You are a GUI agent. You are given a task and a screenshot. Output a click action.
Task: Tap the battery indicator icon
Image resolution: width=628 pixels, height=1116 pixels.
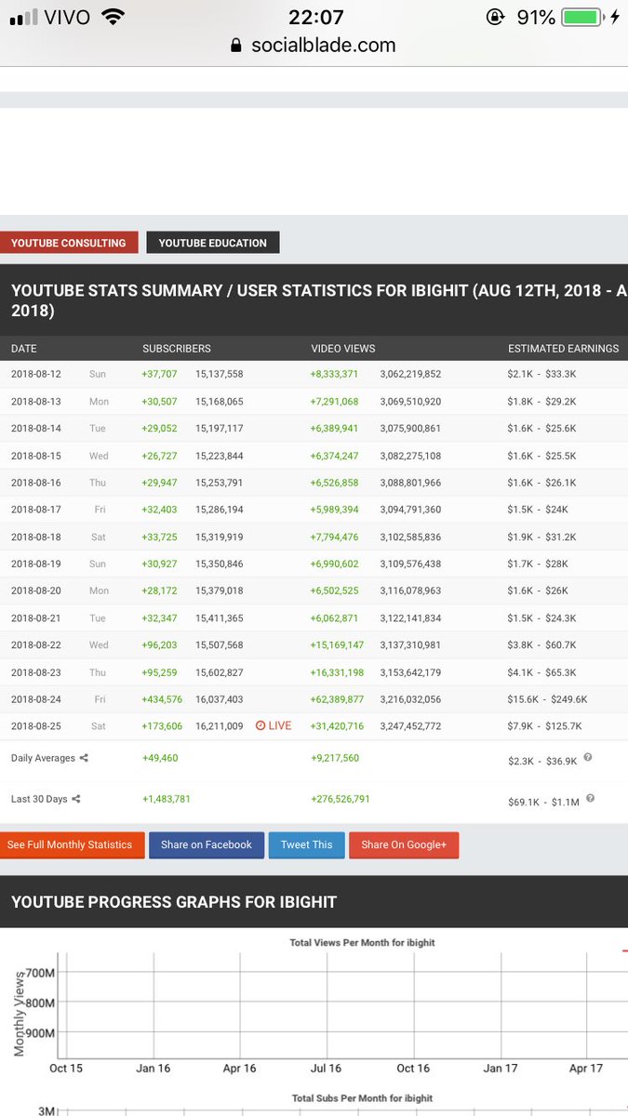[x=582, y=17]
